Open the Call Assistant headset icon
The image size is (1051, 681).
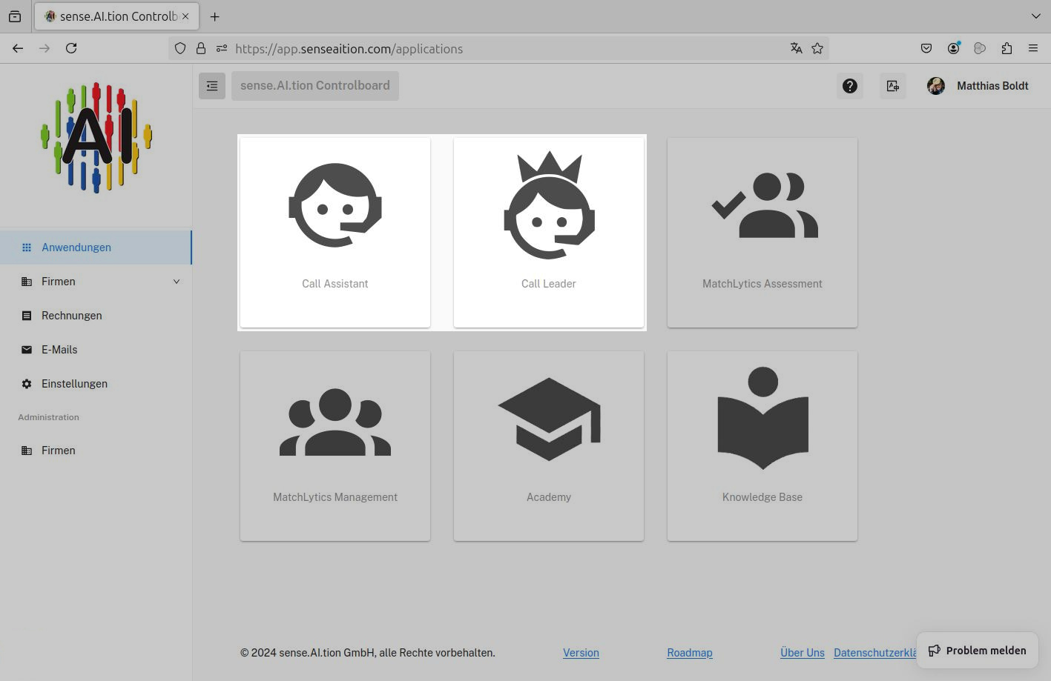pos(335,205)
